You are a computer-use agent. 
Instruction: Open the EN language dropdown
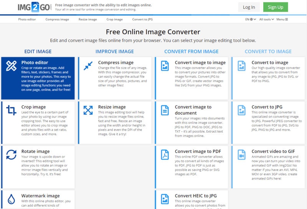pos(251,20)
